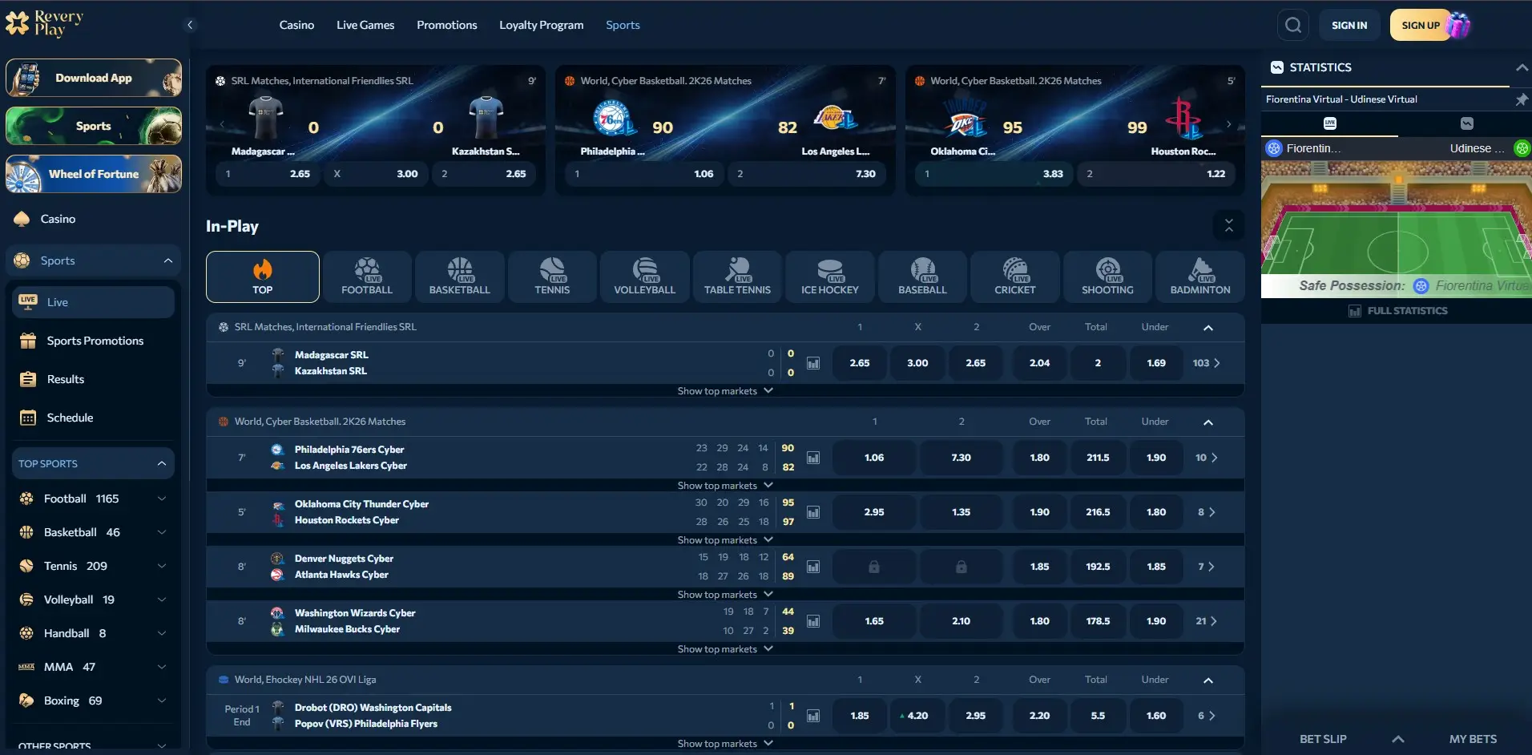Click the SIGN UP button
This screenshot has width=1532, height=755.
pos(1421,25)
